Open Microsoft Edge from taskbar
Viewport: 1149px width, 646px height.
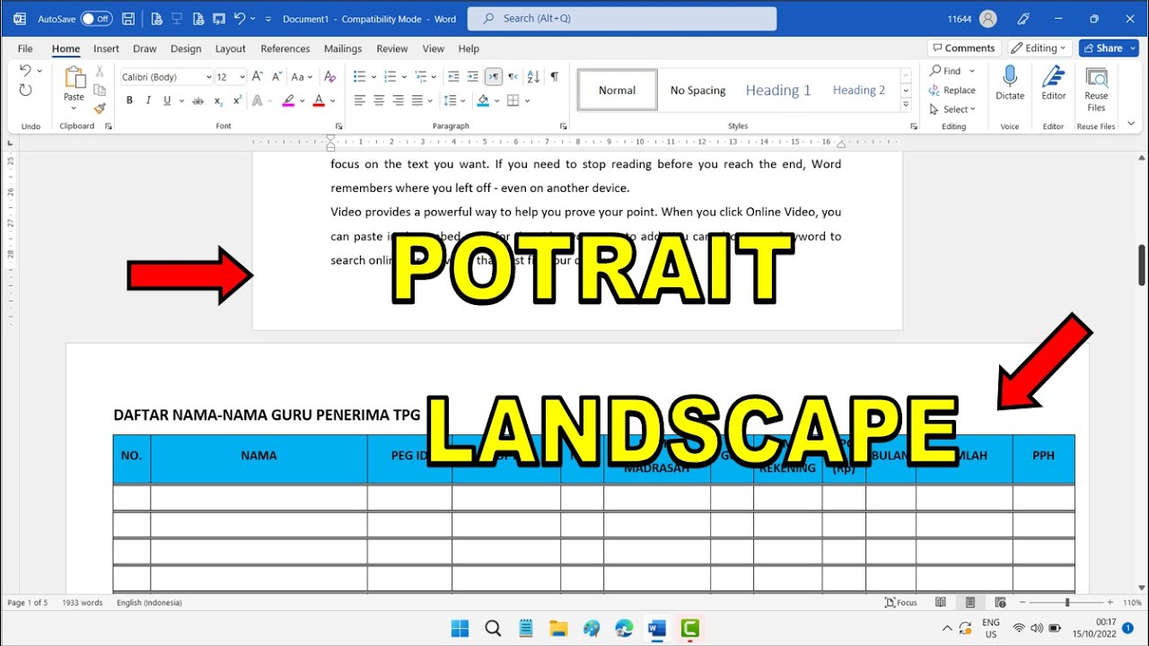[x=624, y=628]
